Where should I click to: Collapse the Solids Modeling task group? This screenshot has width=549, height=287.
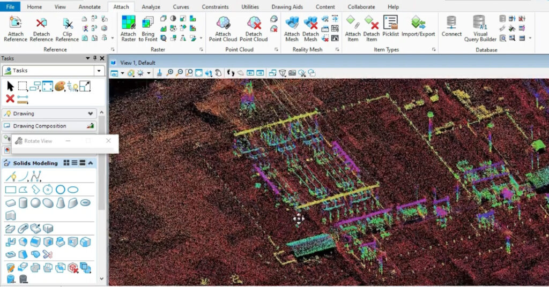(91, 163)
